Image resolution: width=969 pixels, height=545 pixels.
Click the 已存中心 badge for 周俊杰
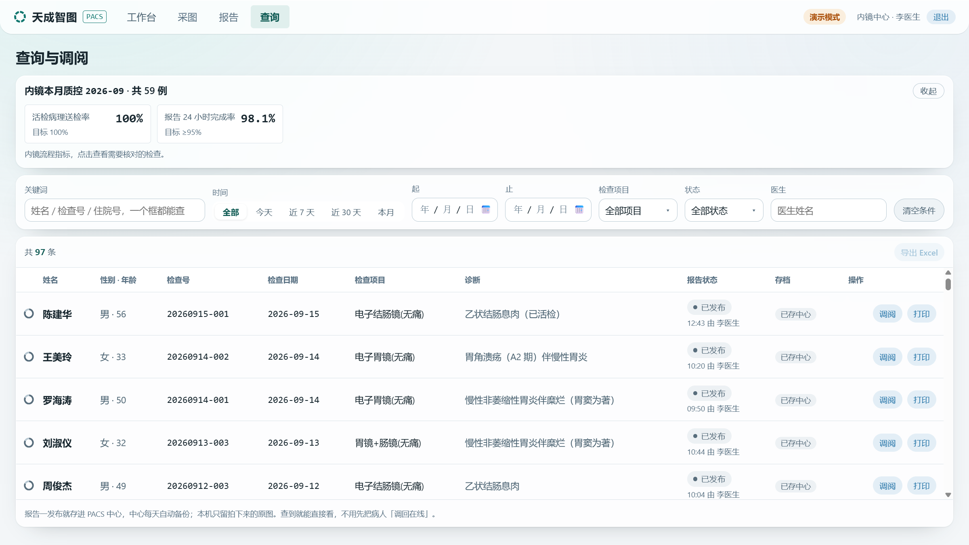[x=795, y=486]
